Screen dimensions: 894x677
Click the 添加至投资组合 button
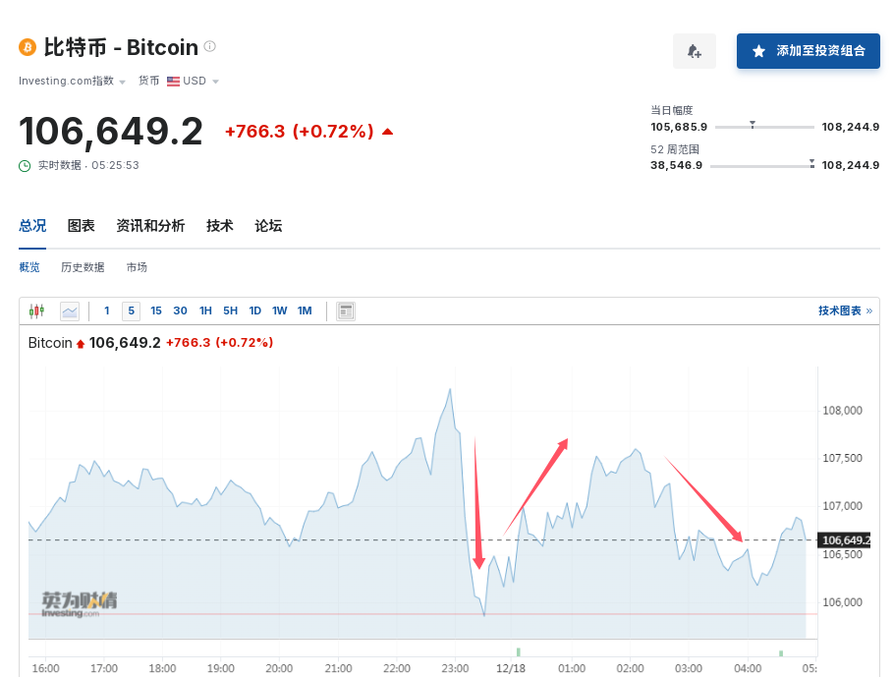pos(808,51)
